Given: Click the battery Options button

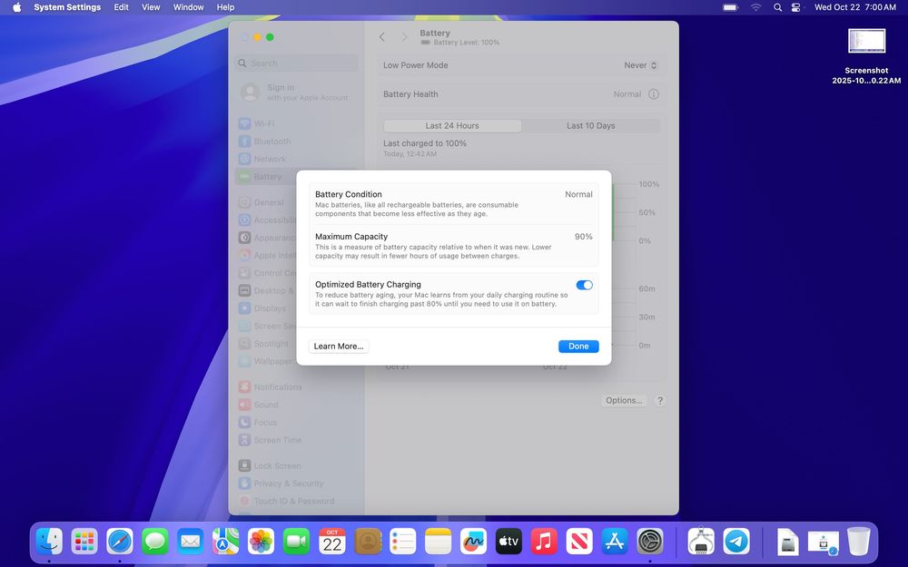Looking at the screenshot, I should (x=624, y=400).
